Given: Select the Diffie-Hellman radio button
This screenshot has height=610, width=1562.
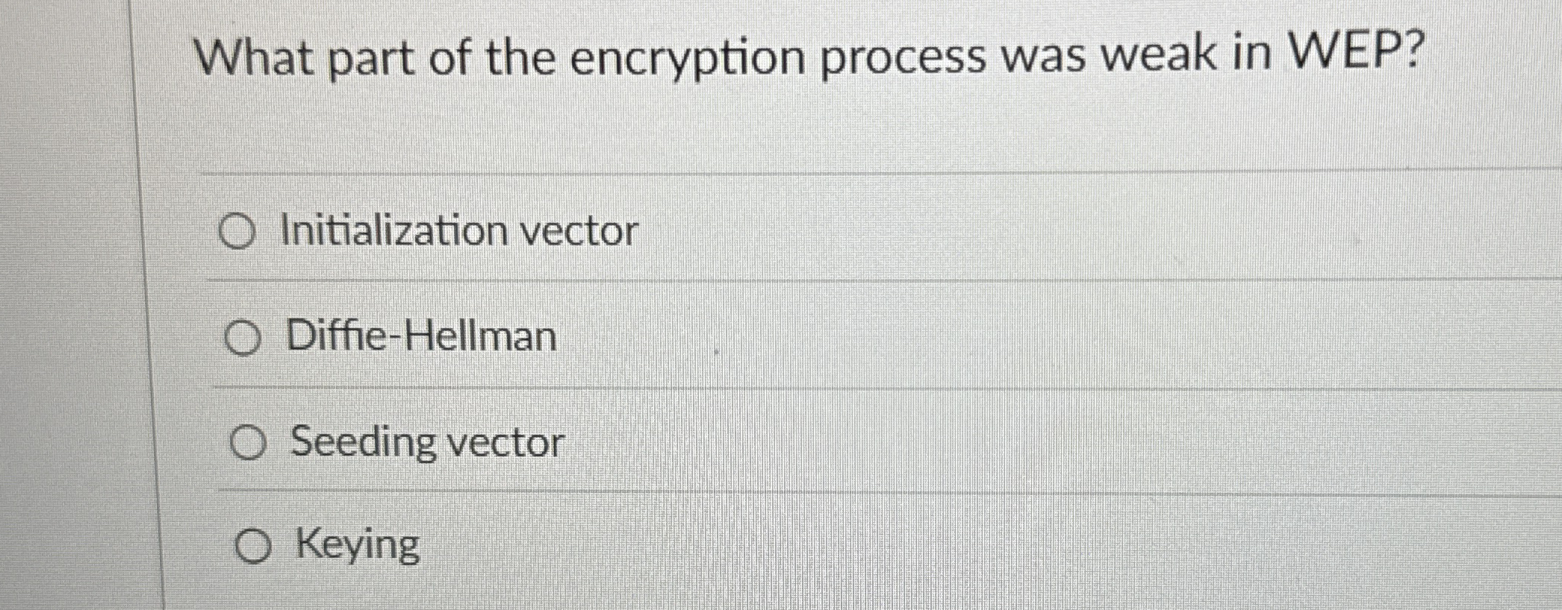Looking at the screenshot, I should tap(244, 337).
